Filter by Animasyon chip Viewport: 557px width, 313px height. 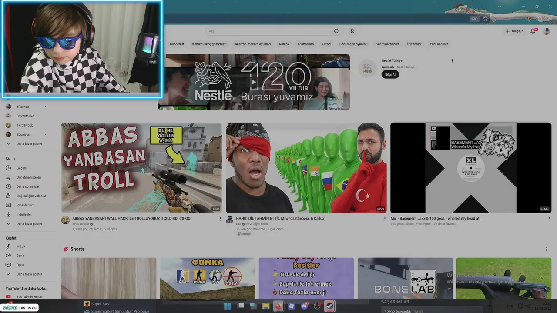[305, 44]
